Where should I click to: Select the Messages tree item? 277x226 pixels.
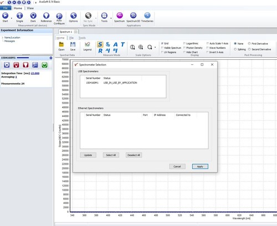click(9, 41)
